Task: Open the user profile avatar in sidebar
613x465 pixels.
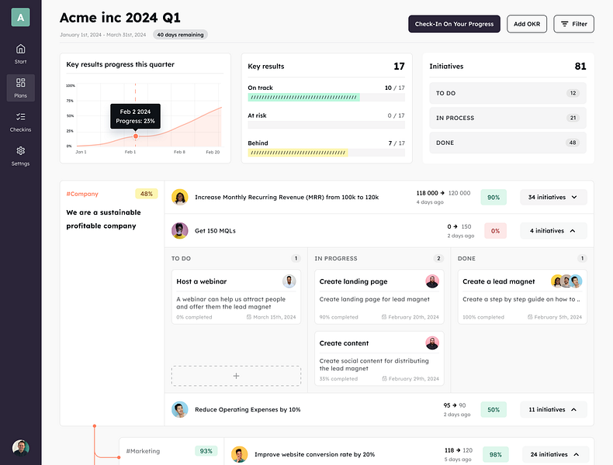Action: [x=21, y=447]
